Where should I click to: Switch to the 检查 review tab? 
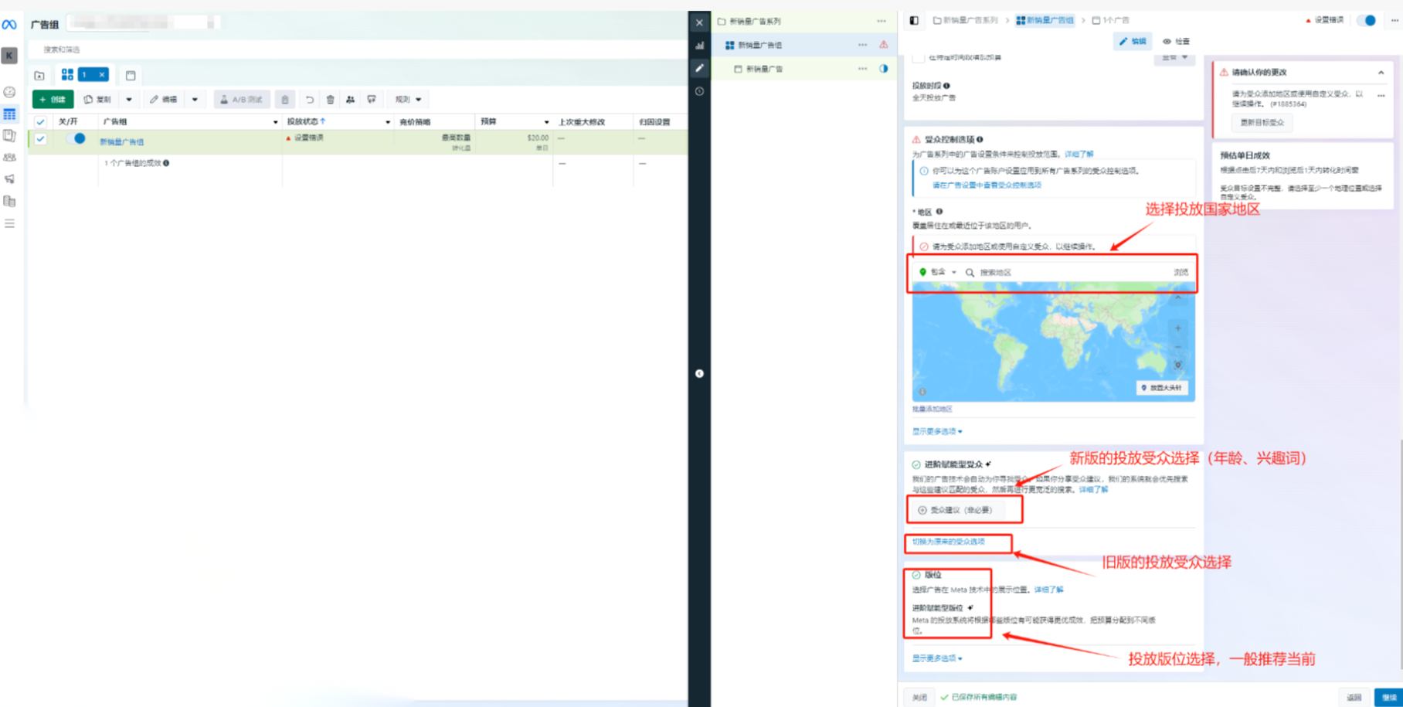(x=1177, y=42)
